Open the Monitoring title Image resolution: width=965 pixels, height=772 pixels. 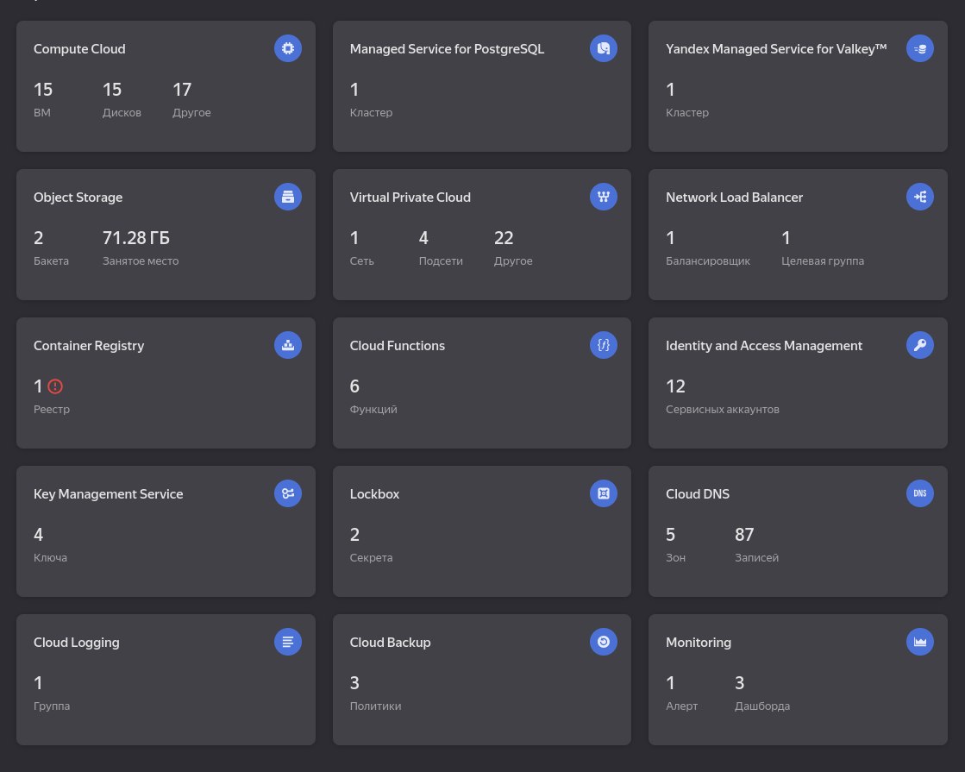699,643
